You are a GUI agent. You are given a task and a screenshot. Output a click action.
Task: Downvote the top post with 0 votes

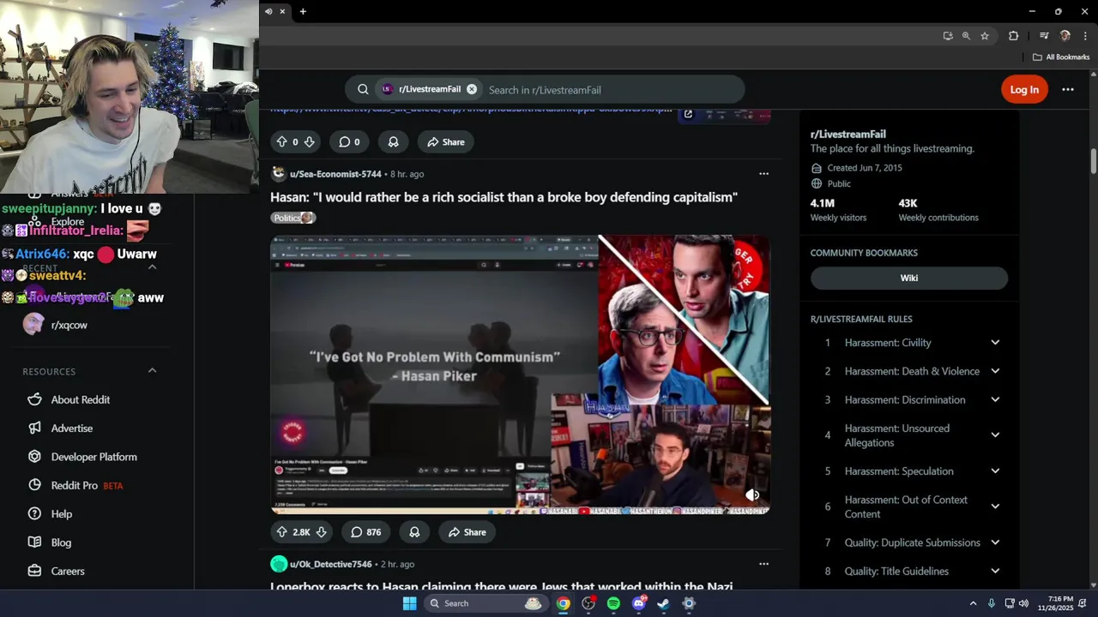[x=310, y=142]
